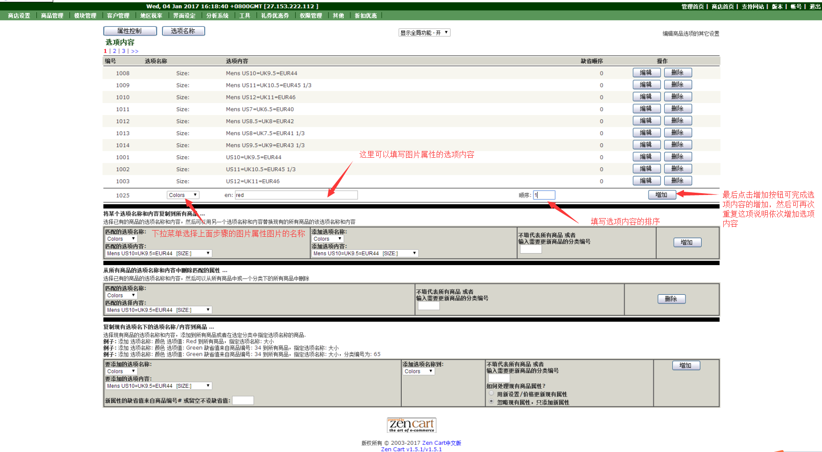Viewport: 822px width, 452px height.
Task: Click the 选项名称 button
Action: point(183,31)
